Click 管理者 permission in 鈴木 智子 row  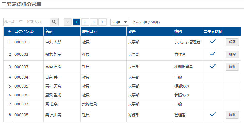pos(180,55)
